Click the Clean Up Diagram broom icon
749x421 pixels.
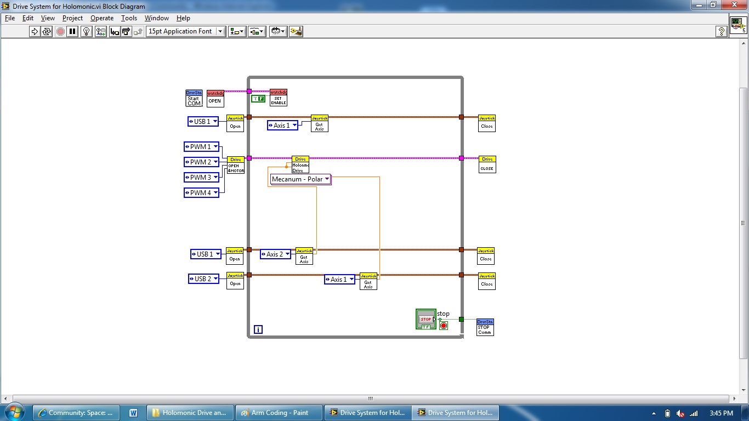click(296, 31)
